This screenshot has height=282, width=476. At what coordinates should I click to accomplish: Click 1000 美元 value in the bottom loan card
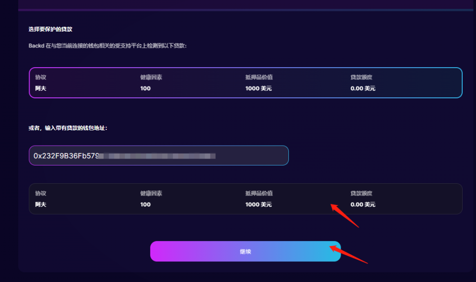pos(258,204)
